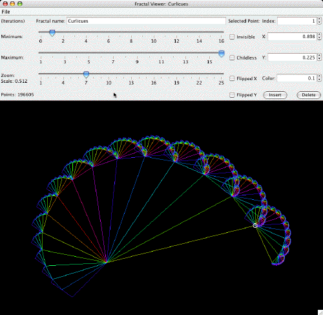Image resolution: width=323 pixels, height=315 pixels.
Task: Click the X coordinate stepper arrows
Action: point(319,36)
